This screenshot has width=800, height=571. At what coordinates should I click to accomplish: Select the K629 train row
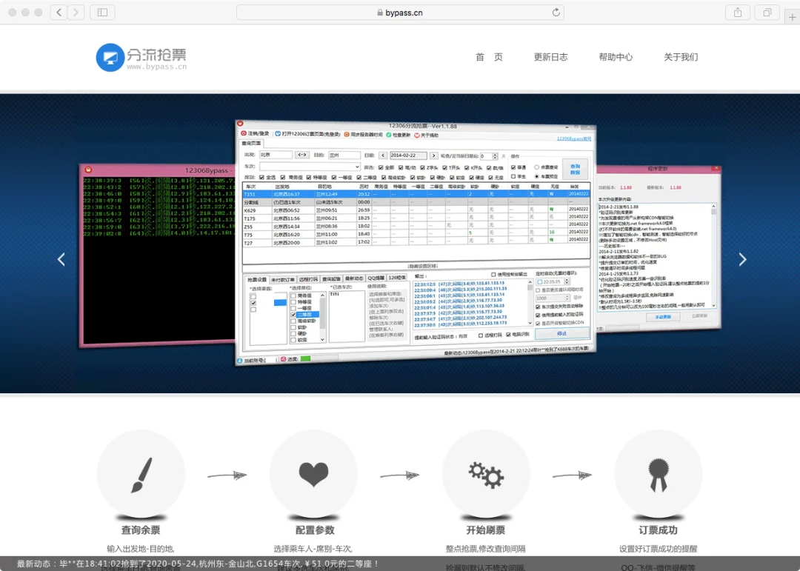[416, 210]
